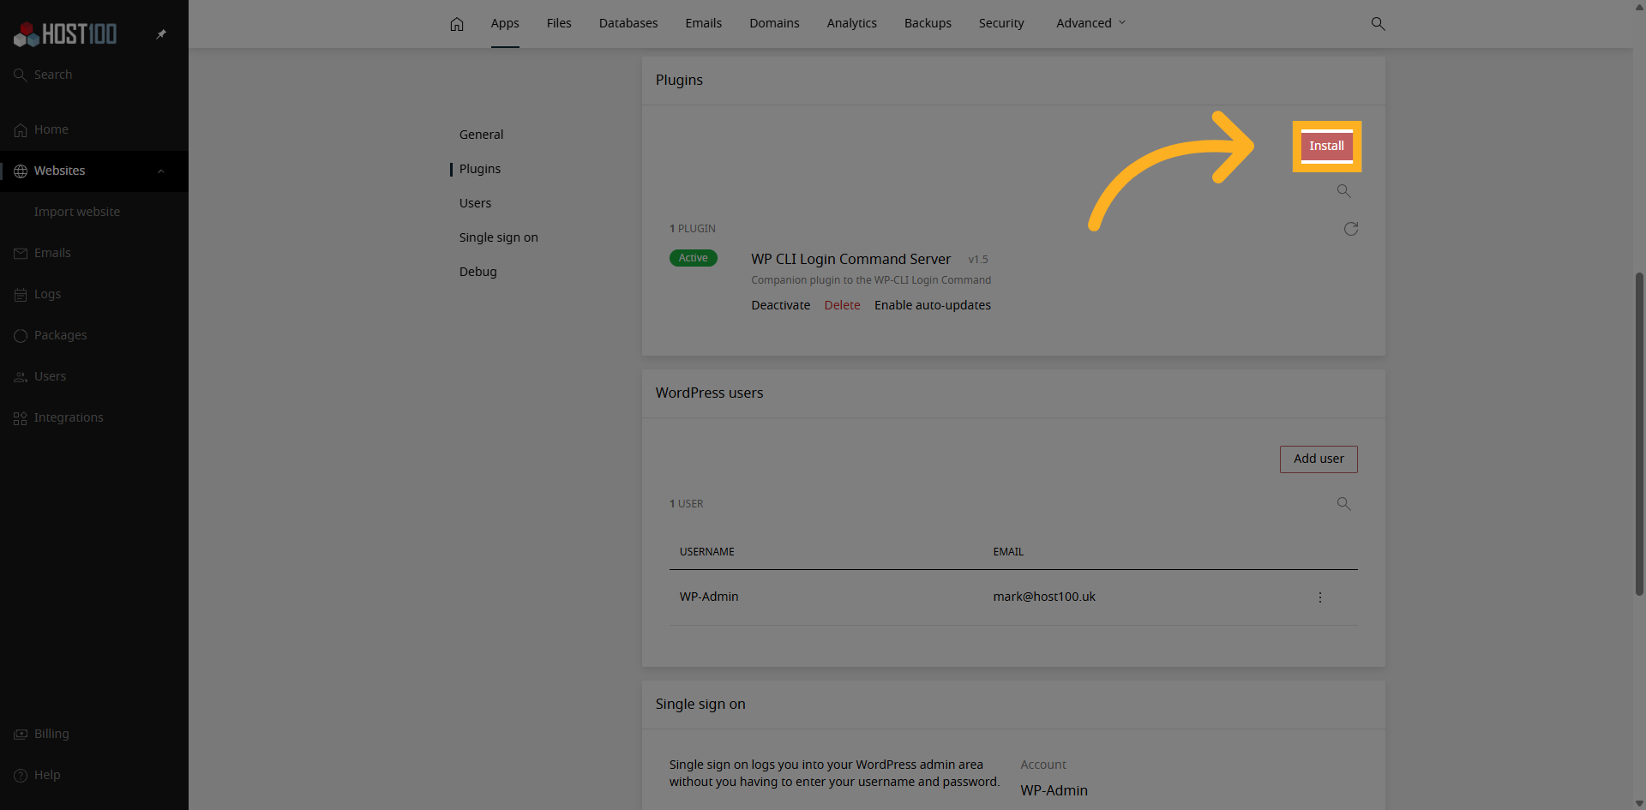
Task: Click the scrollbar down arrow
Action: [1639, 803]
